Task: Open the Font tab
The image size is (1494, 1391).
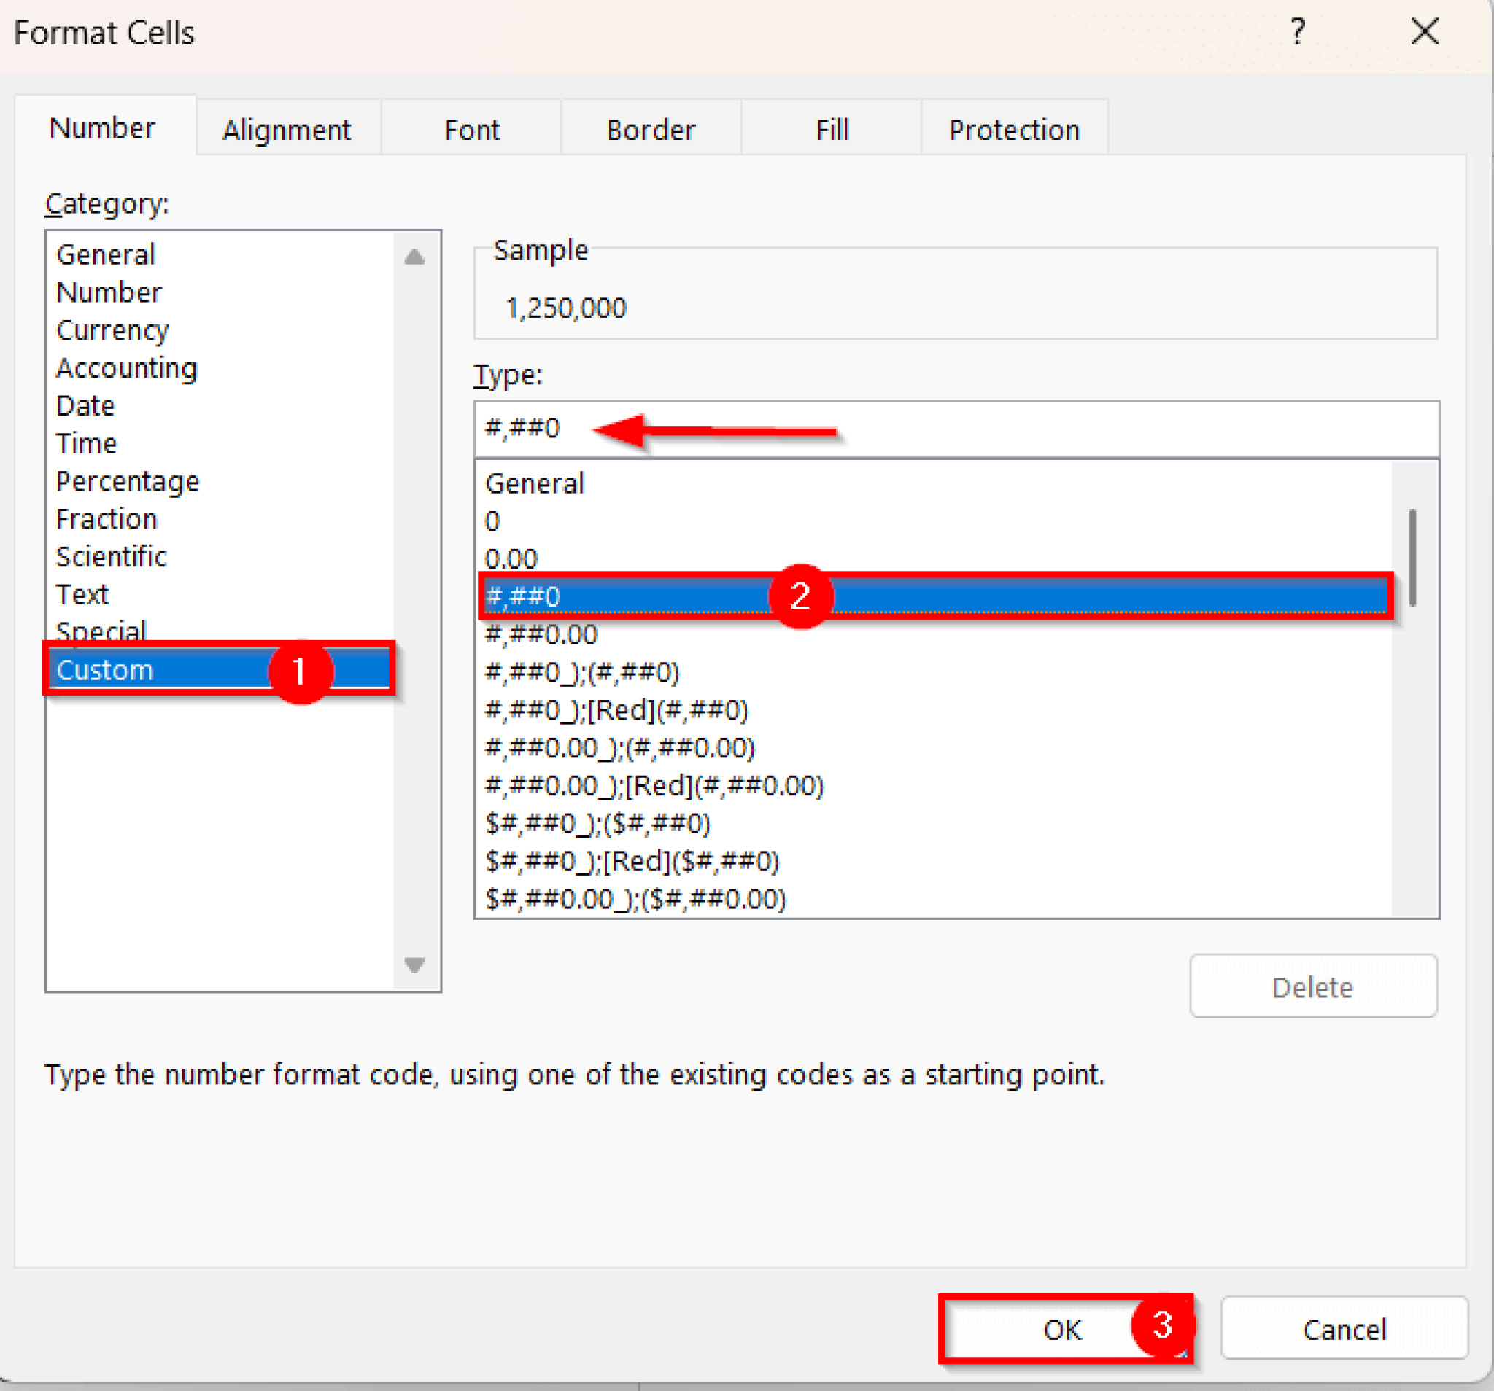Action: 471,130
